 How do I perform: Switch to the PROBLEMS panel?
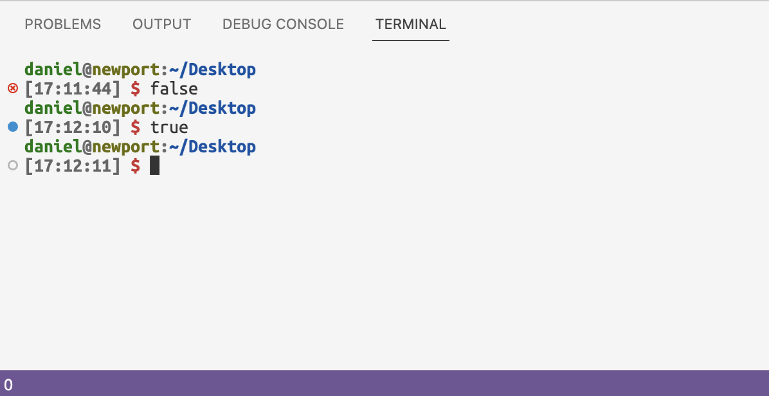(x=62, y=24)
